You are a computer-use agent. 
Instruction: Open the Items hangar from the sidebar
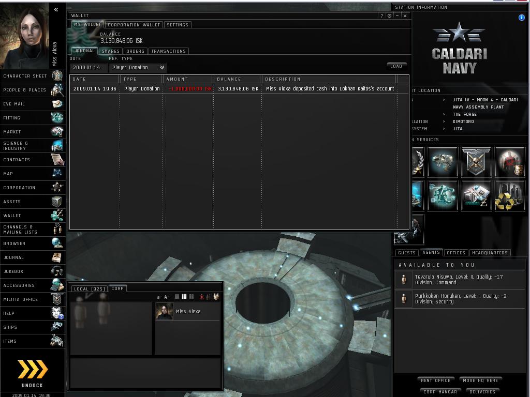[33, 341]
